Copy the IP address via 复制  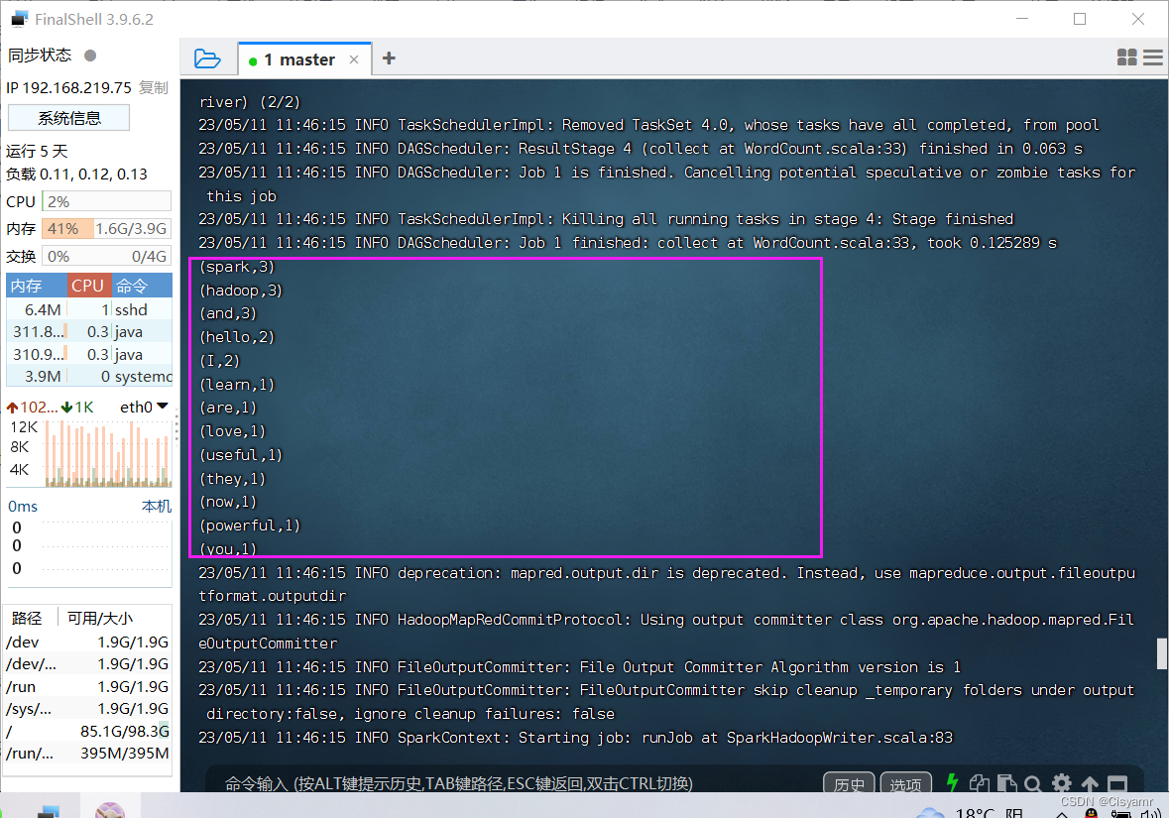(154, 88)
